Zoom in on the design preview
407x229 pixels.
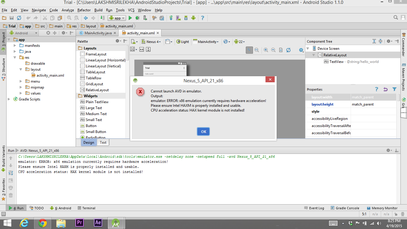[265, 50]
